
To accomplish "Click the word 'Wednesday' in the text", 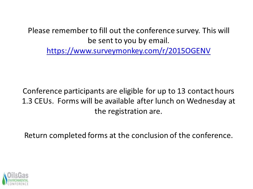I will tap(207, 101).
